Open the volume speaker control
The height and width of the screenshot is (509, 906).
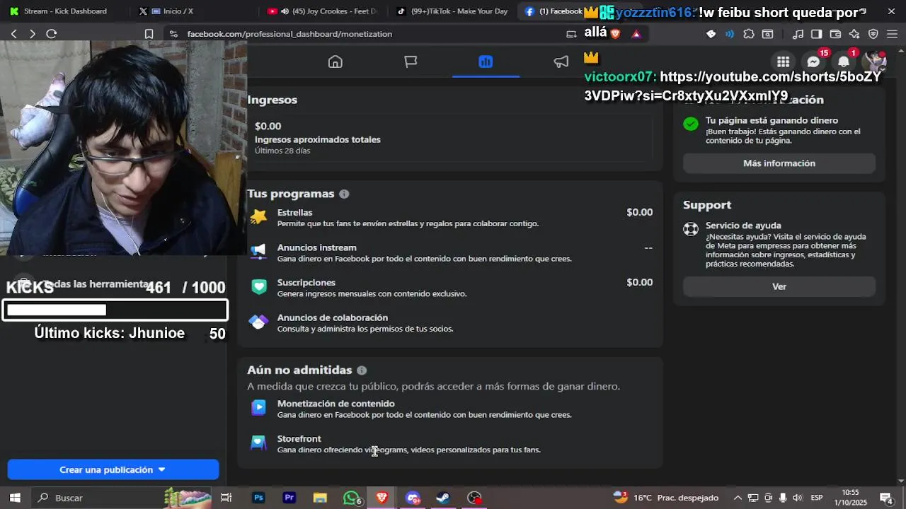click(x=798, y=498)
